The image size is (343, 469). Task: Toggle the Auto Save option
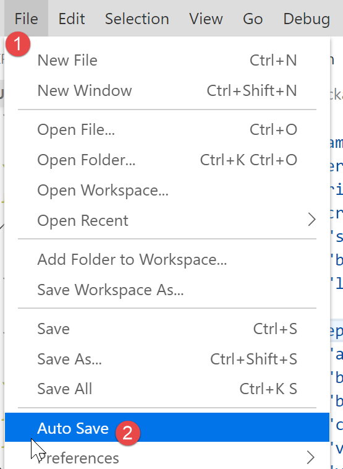pos(167,428)
